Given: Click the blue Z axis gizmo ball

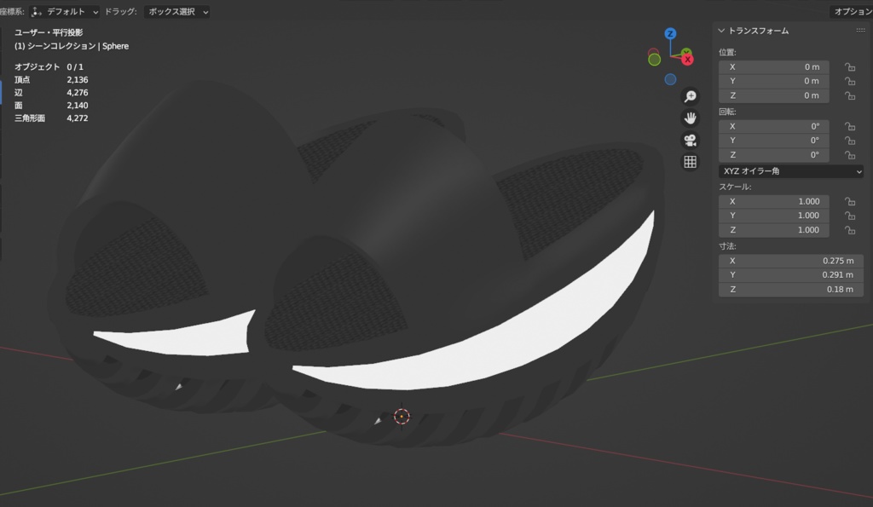Looking at the screenshot, I should pos(670,34).
